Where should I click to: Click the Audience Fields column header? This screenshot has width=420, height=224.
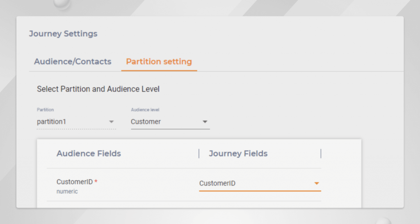pos(89,154)
